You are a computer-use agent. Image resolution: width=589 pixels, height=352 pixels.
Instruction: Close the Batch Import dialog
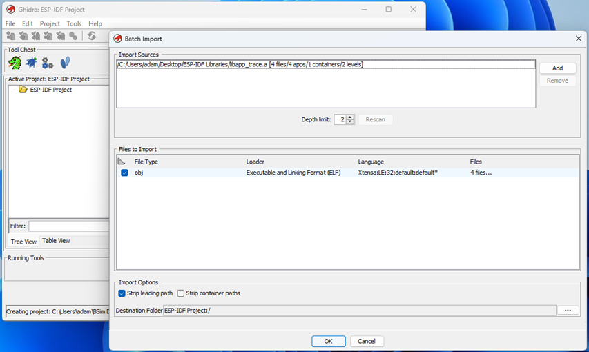click(579, 39)
